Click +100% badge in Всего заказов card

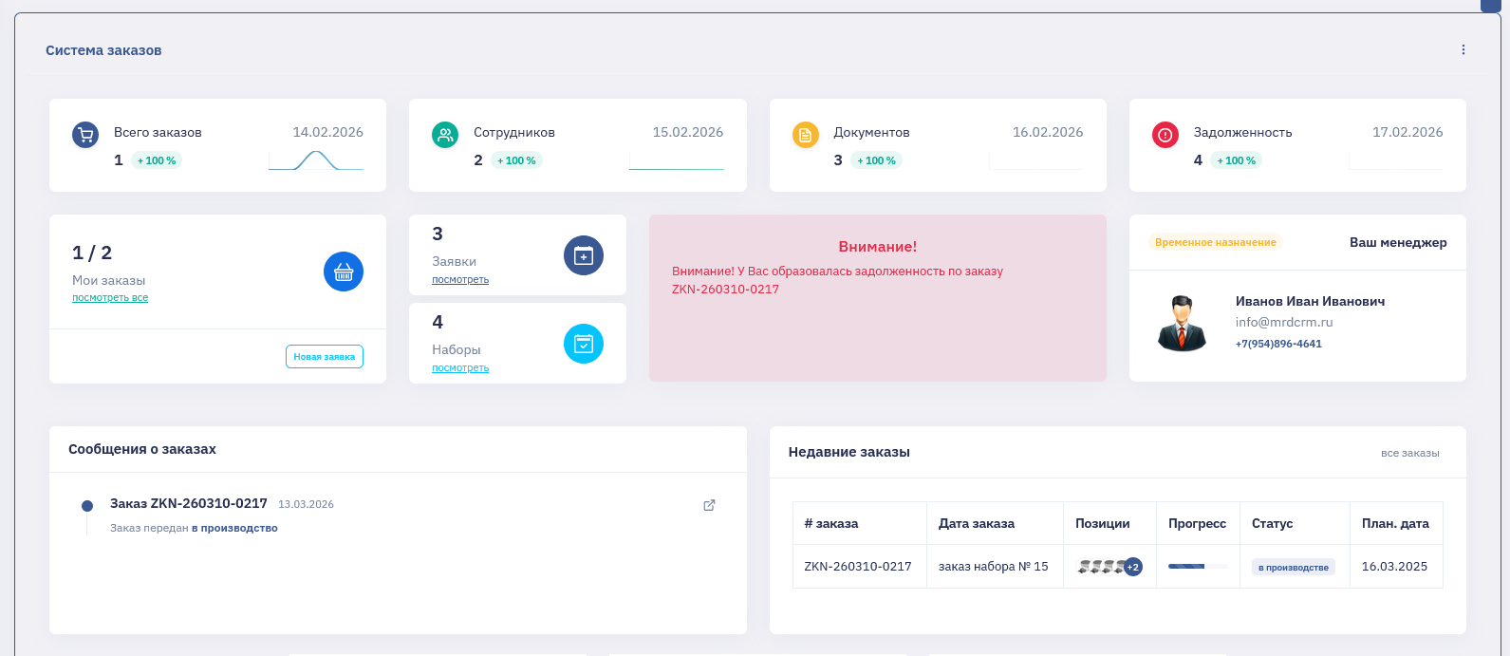coord(157,160)
